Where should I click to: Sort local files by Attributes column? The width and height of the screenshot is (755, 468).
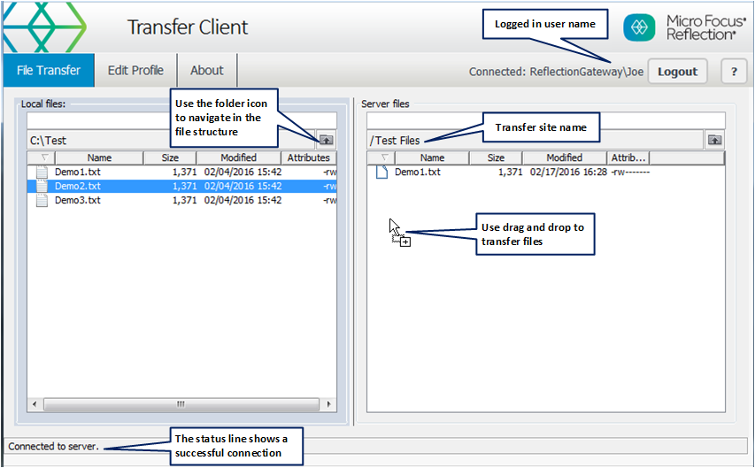coord(309,157)
